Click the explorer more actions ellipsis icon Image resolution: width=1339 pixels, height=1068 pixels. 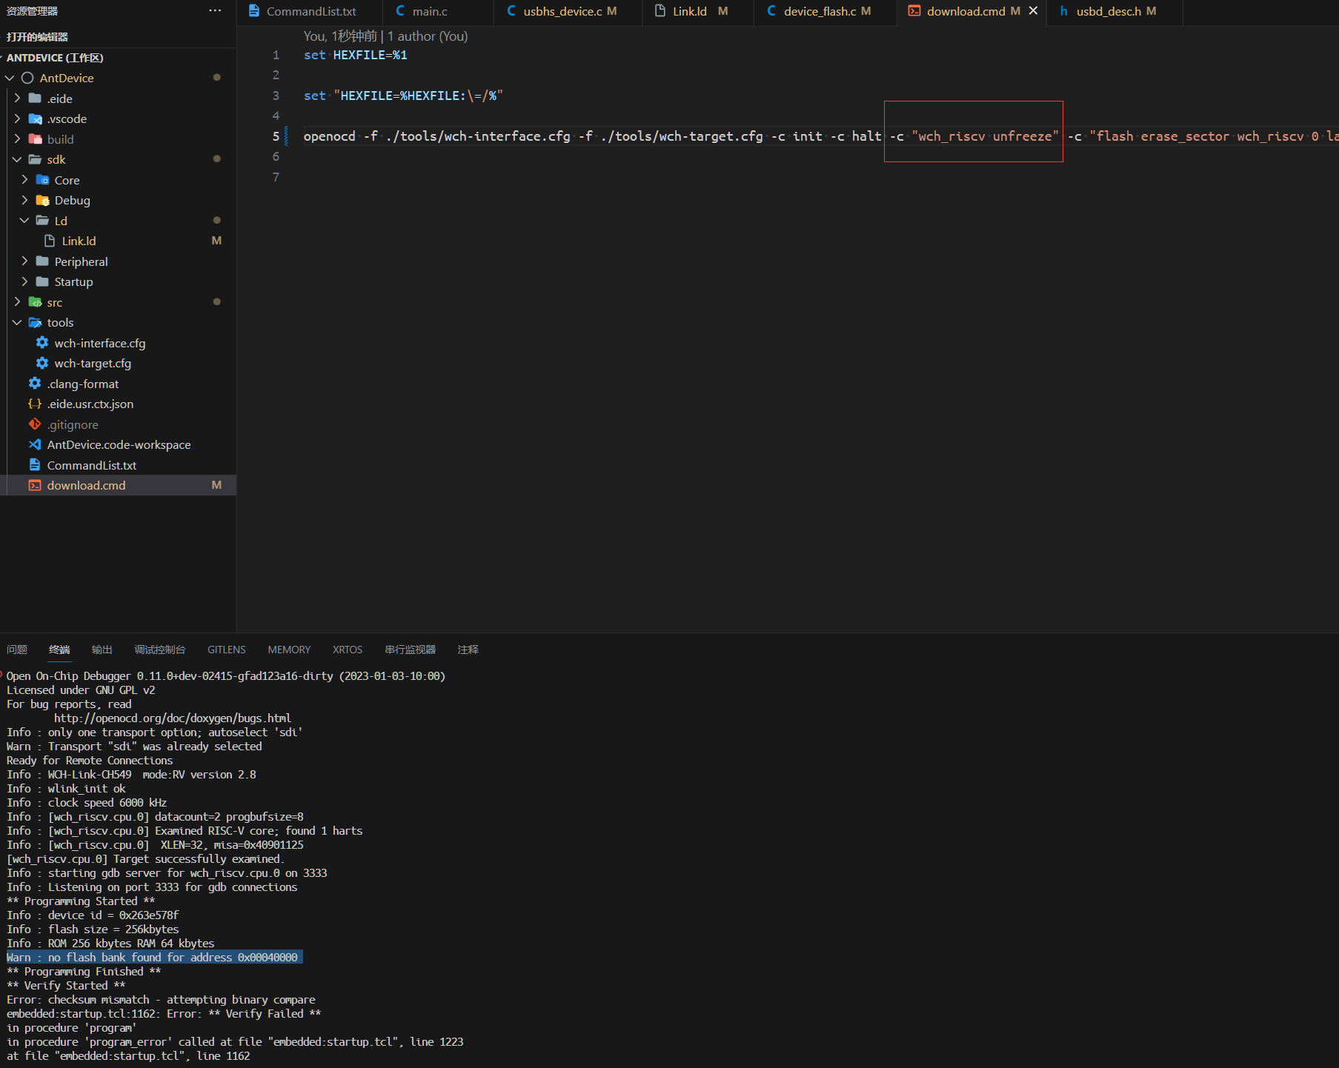[x=215, y=11]
